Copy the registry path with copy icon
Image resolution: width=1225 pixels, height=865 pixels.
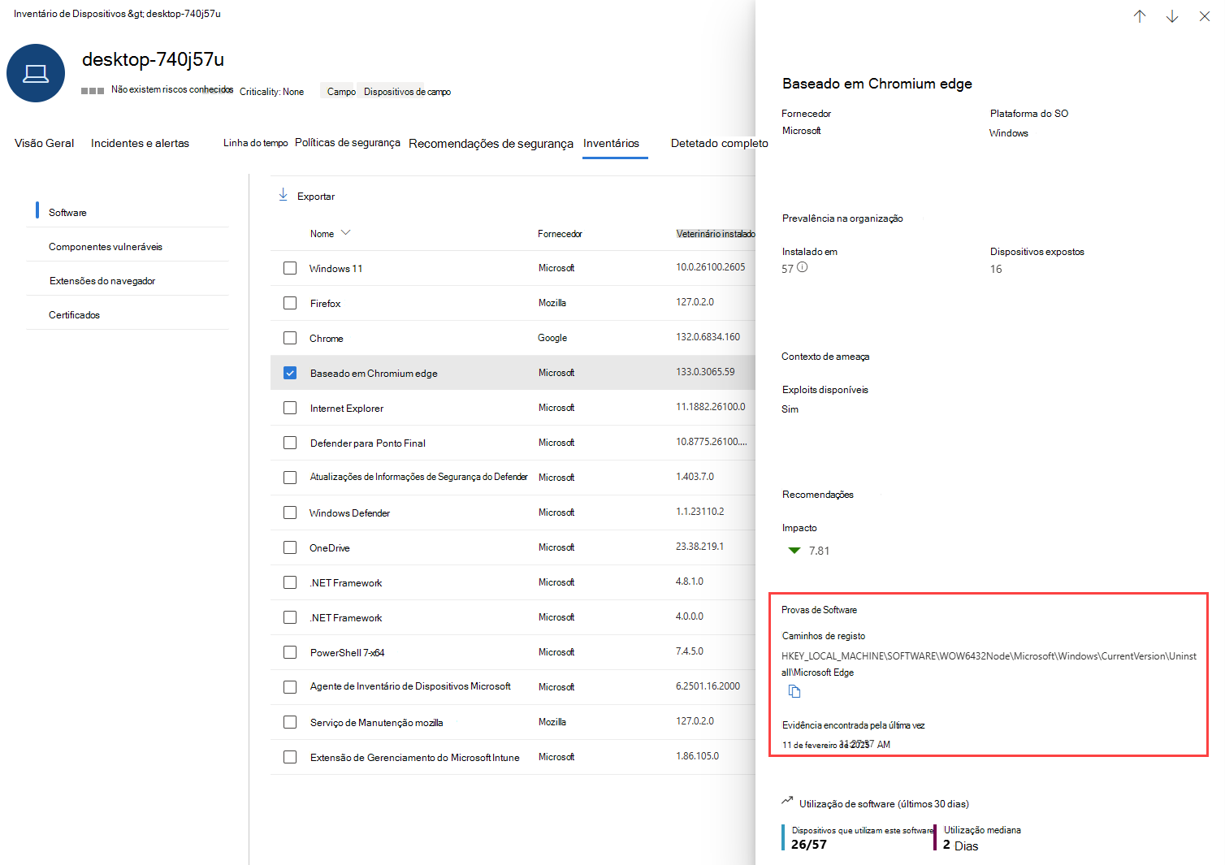[794, 691]
